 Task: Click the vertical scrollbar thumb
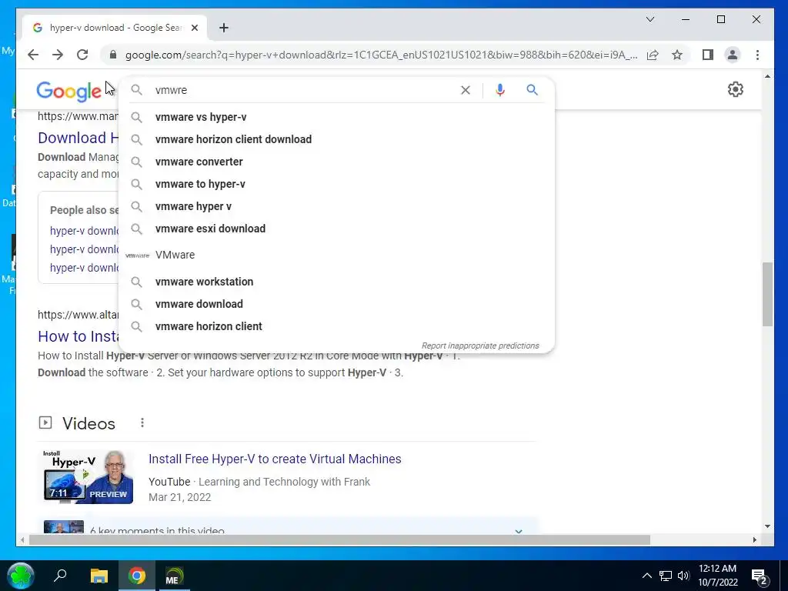767,294
